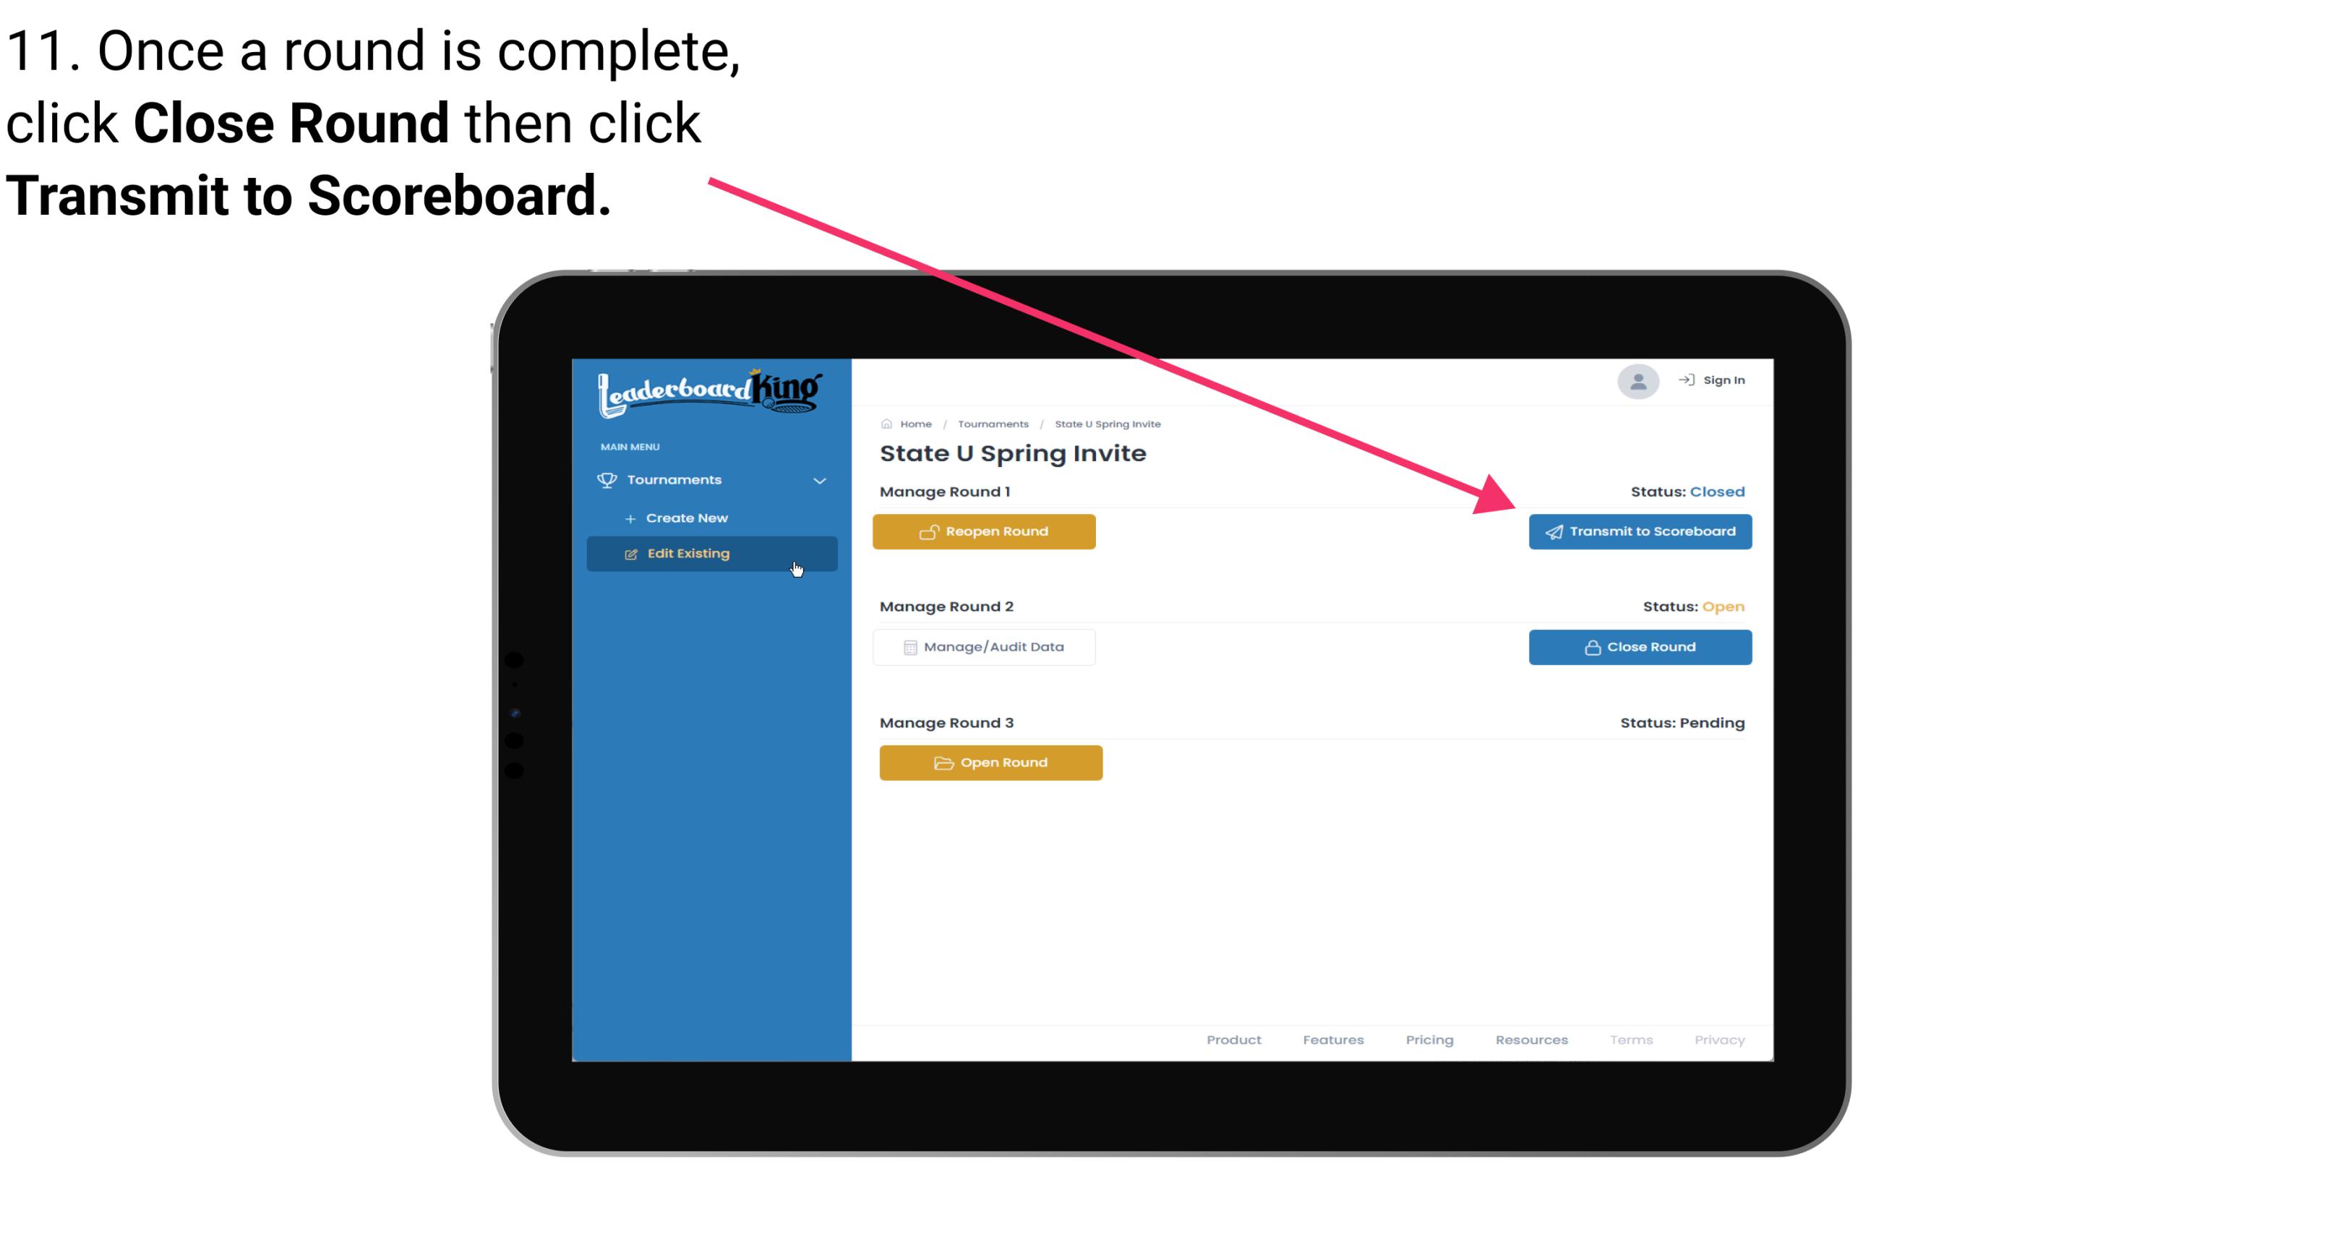Click the Pricing footer link

pyautogui.click(x=1428, y=1040)
